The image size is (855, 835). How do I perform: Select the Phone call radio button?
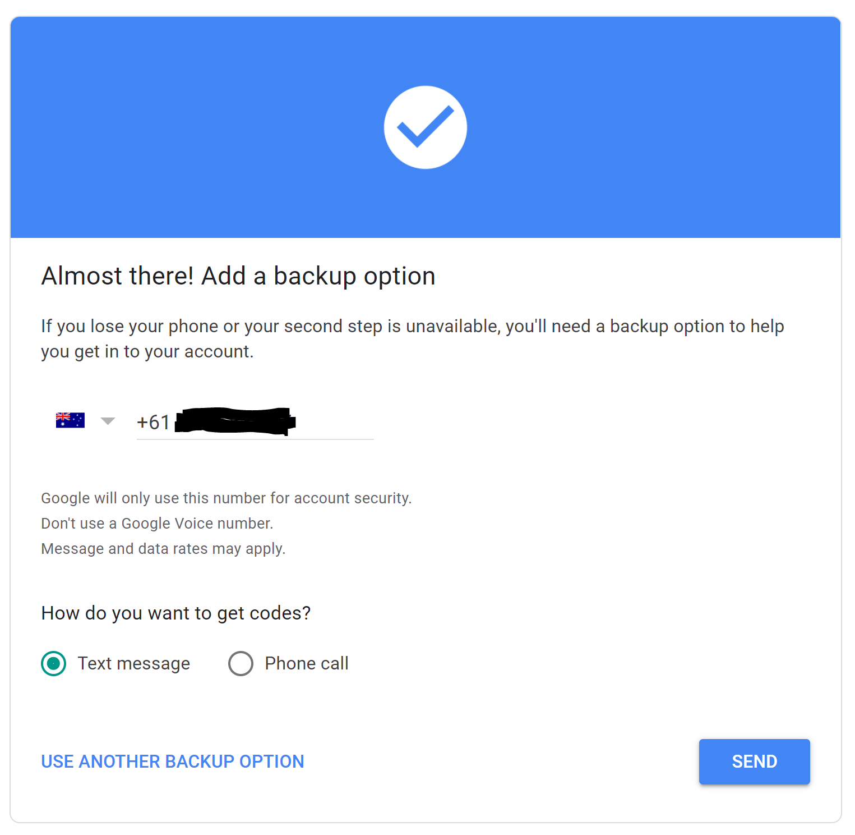(x=241, y=664)
